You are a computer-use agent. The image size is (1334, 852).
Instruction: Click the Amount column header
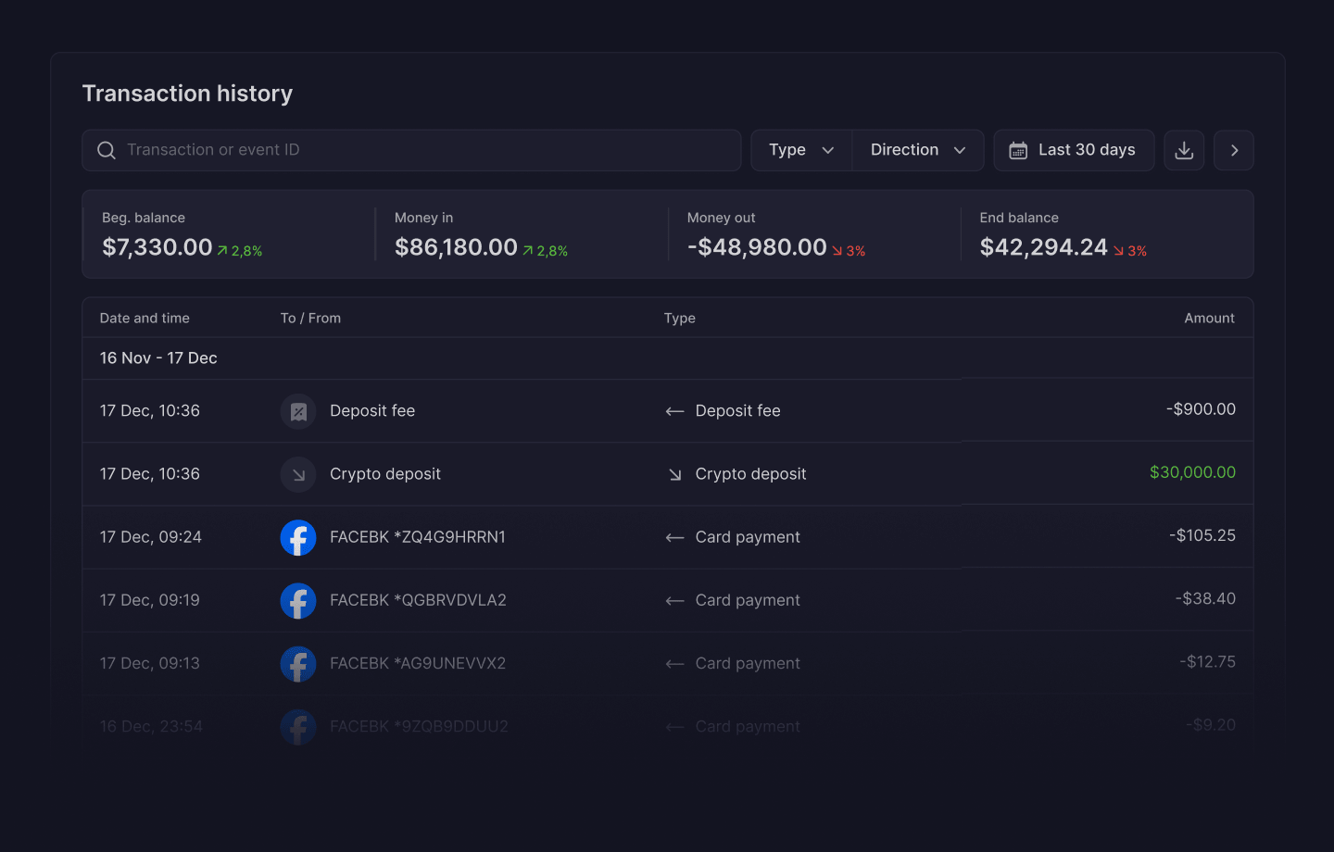click(x=1209, y=318)
